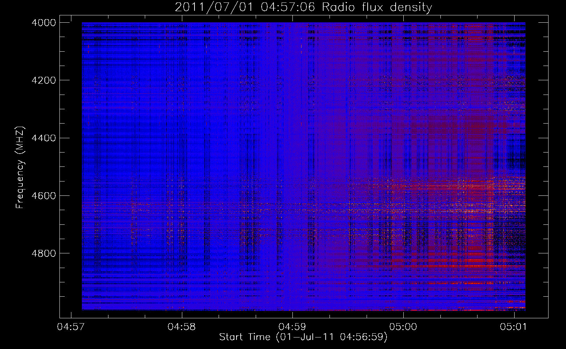The image size is (566, 349).
Task: Click the 05:00 time tick label
Action: pyautogui.click(x=403, y=327)
